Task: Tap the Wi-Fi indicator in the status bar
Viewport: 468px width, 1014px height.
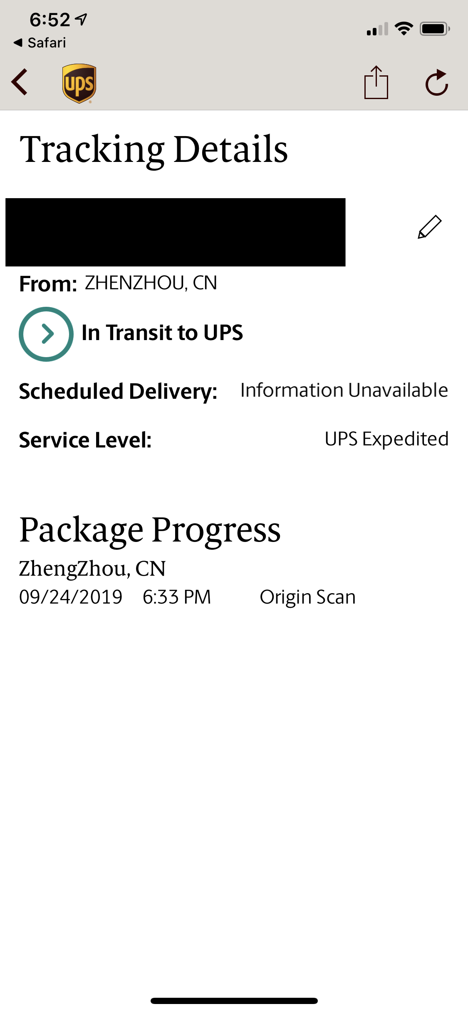Action: [x=404, y=29]
